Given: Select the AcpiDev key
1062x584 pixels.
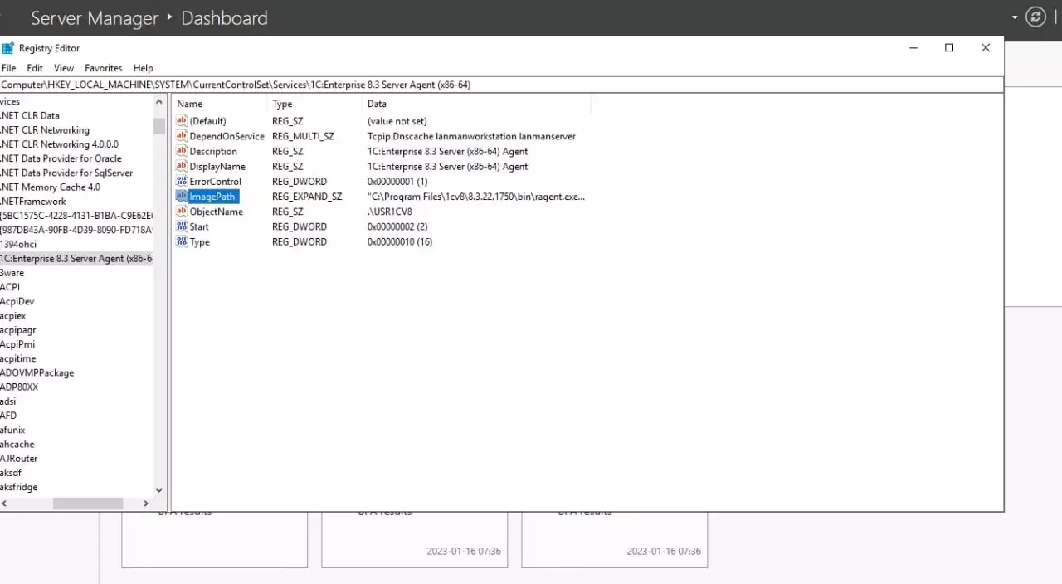Looking at the screenshot, I should click(17, 301).
